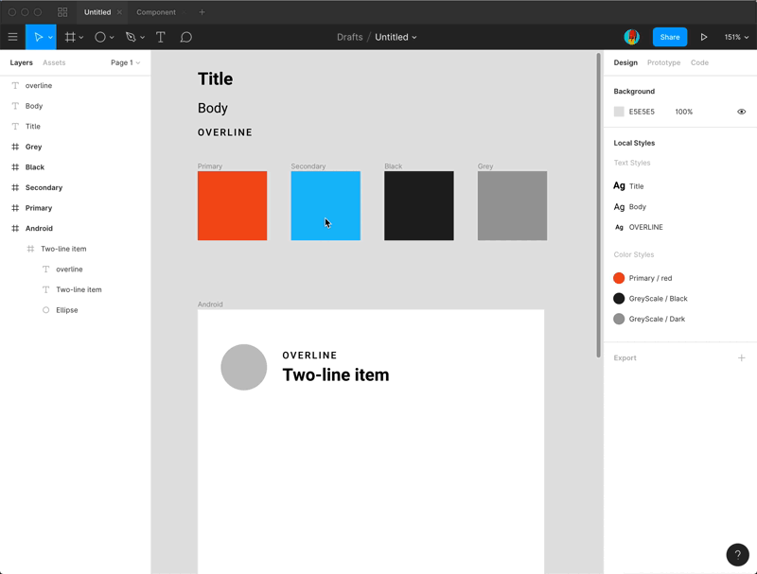Click the frame icon beside Android layer
The height and width of the screenshot is (574, 757).
(x=15, y=228)
